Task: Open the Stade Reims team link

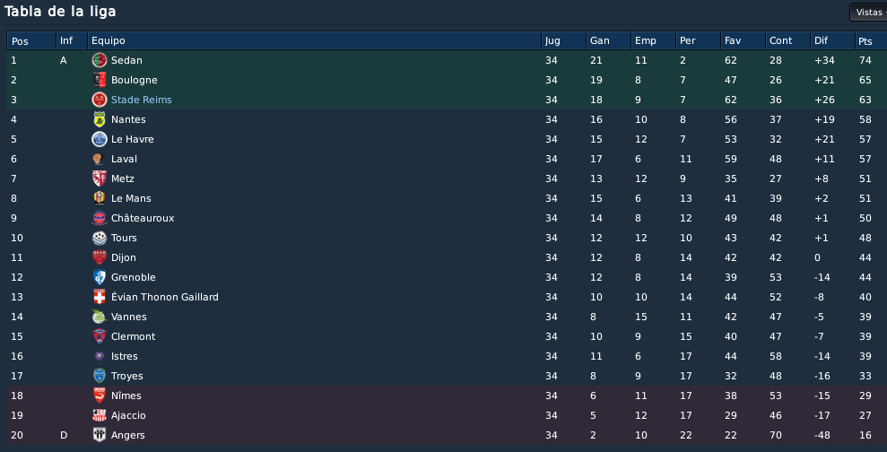Action: [142, 100]
